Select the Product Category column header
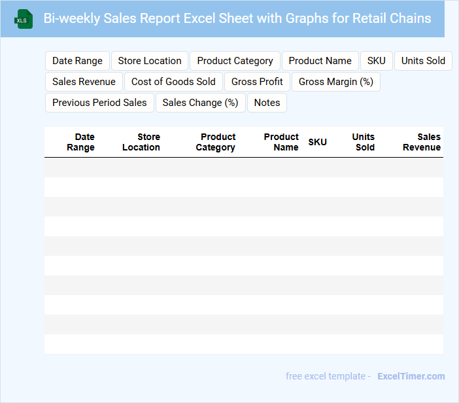 tap(216, 142)
